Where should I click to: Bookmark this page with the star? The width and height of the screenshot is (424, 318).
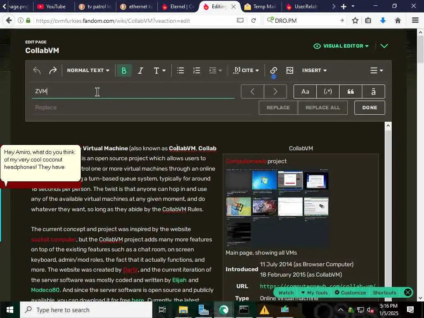pos(355,21)
